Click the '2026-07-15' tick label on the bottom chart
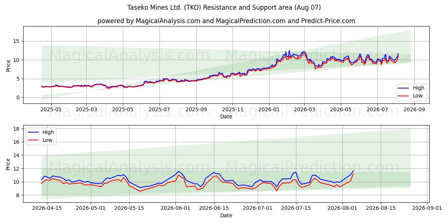This screenshot has height=224, width=448. click(296, 208)
